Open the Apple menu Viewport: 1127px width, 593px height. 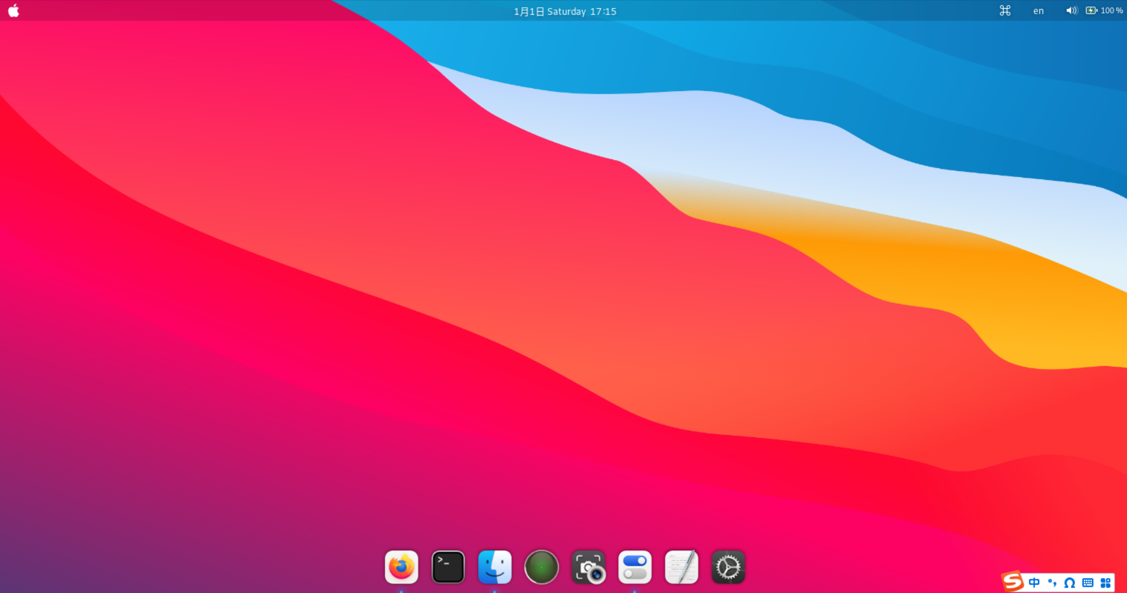coord(13,10)
